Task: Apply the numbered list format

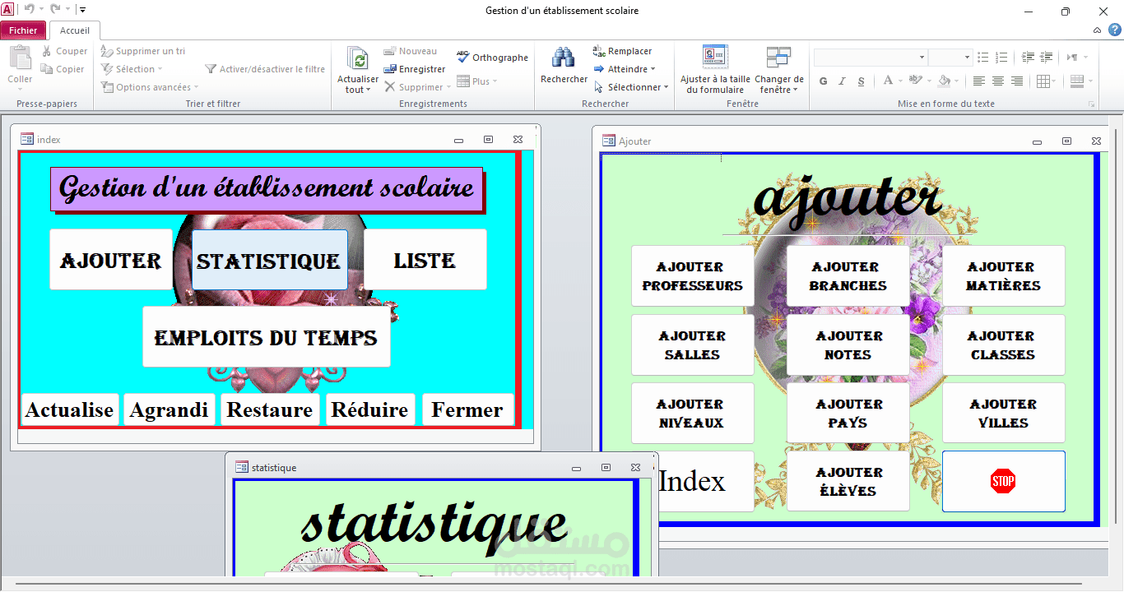Action: point(1001,58)
